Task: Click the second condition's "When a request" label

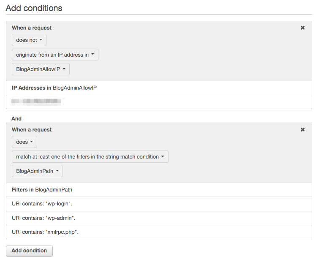Action: pyautogui.click(x=32, y=130)
